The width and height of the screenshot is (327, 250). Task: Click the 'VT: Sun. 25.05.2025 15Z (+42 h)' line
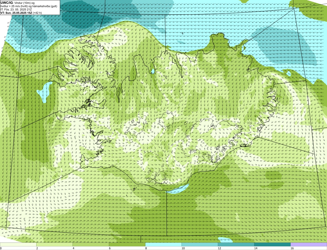21,13
